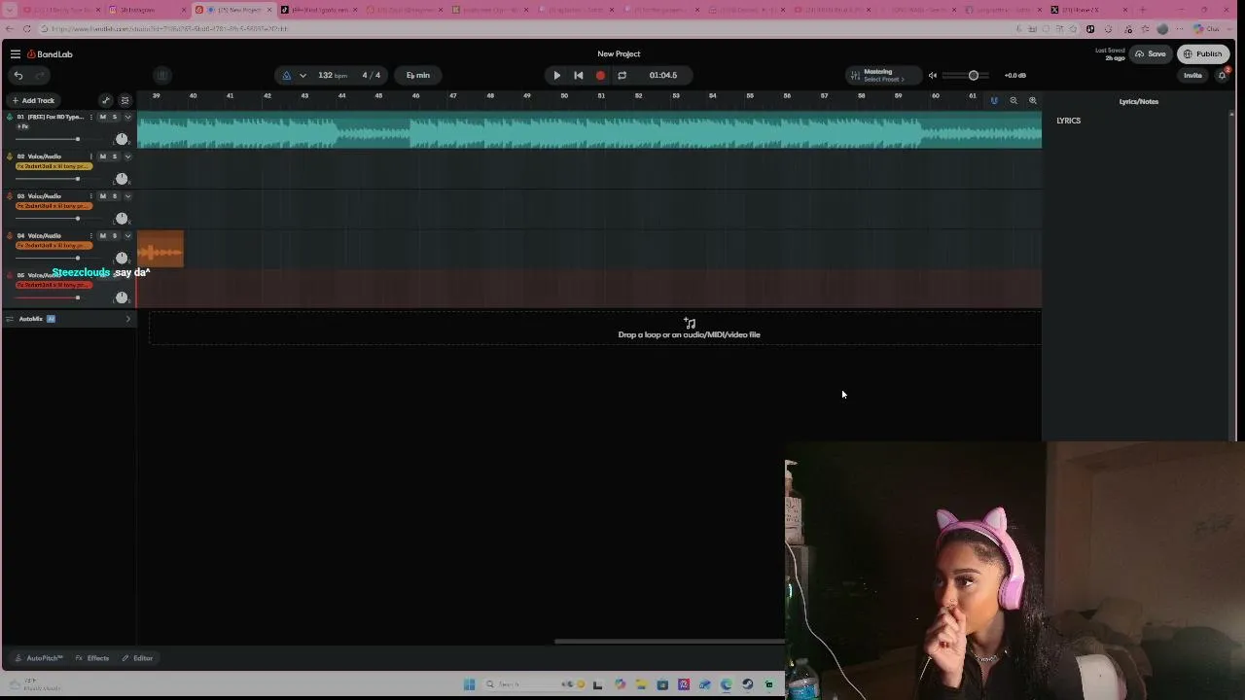Open the Effects tab
Viewport: 1245px width, 700px height.
click(92, 658)
